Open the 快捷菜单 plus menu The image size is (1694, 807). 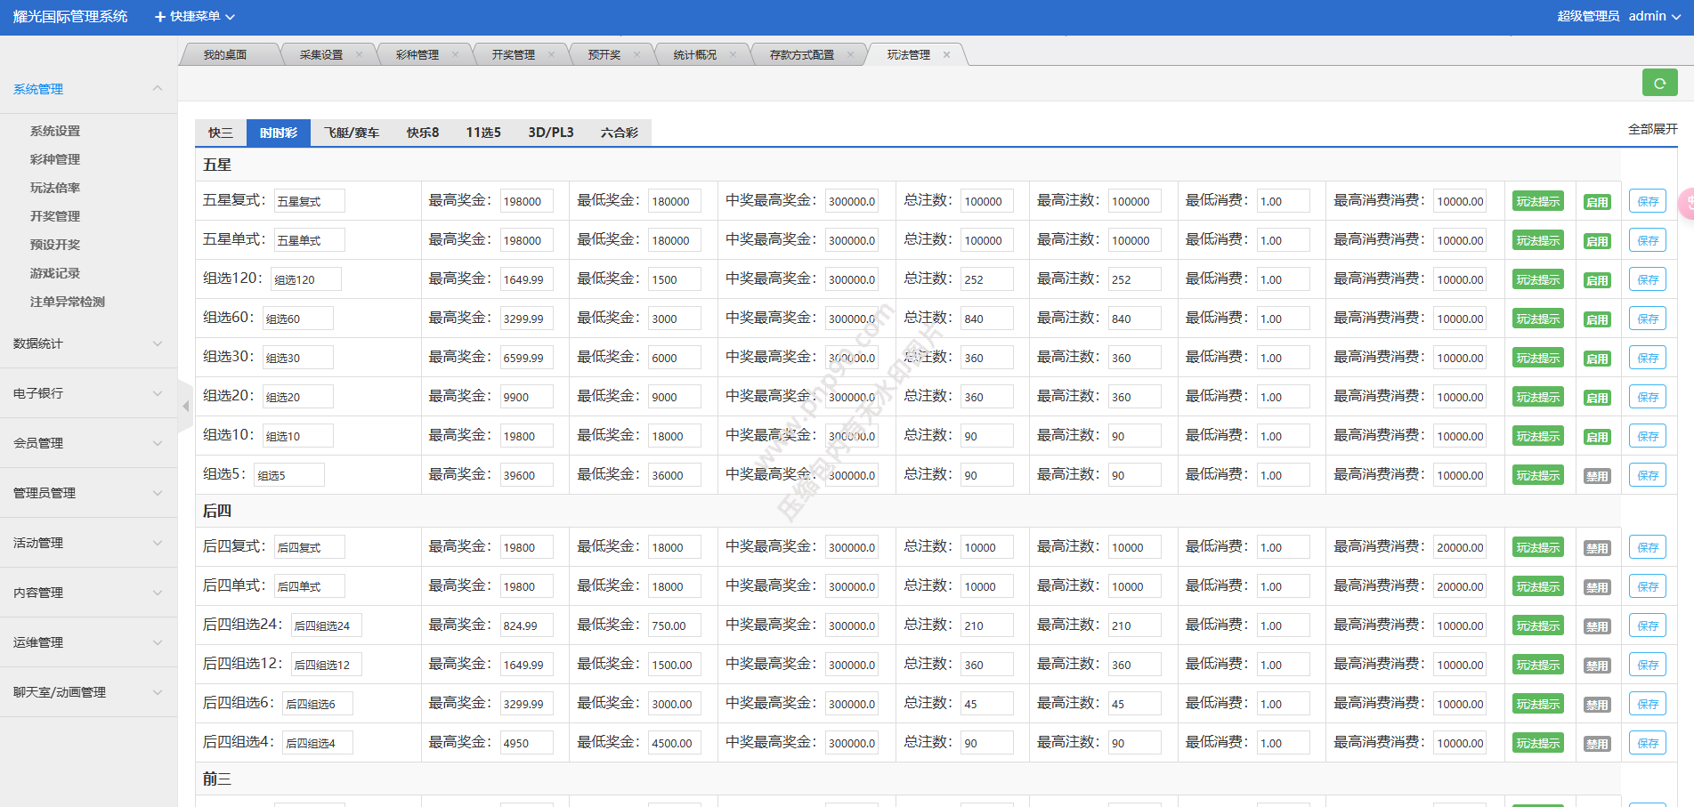click(194, 16)
